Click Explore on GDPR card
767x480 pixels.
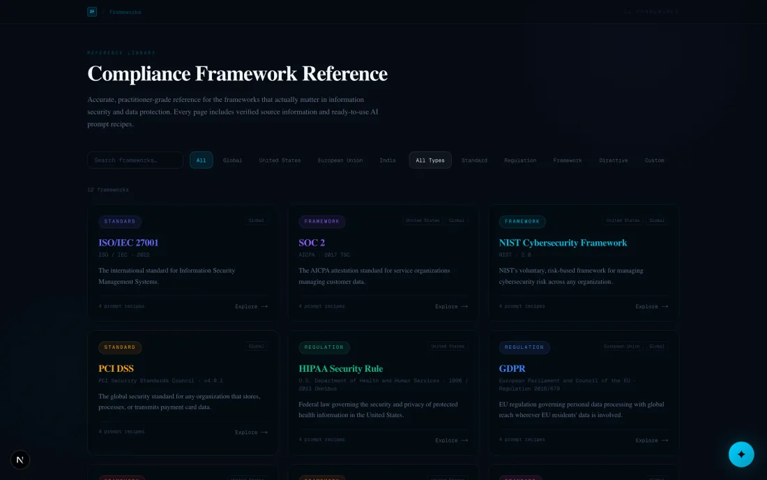coord(651,440)
